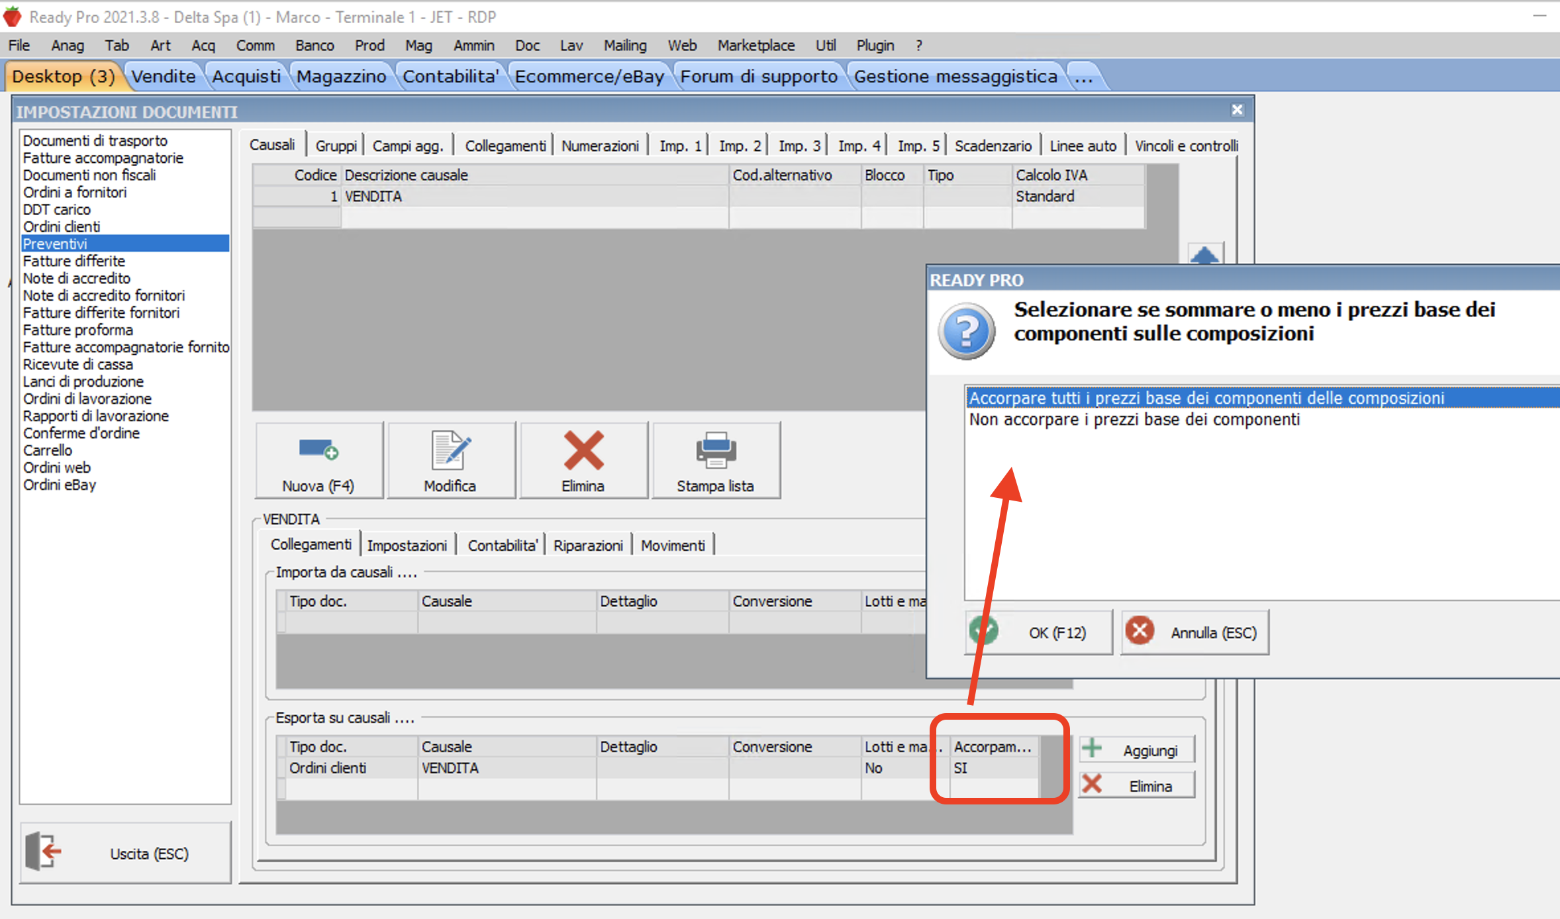
Task: Open the Riparazioni sub-tab under VENDITA
Action: [588, 546]
